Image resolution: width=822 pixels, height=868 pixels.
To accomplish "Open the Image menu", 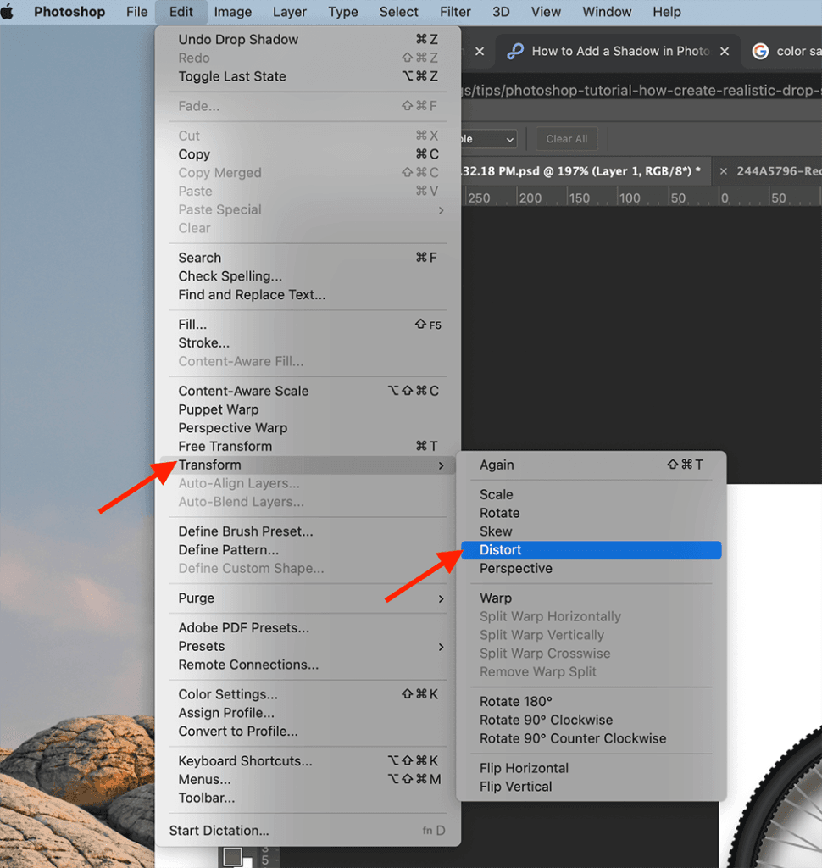I will [232, 12].
